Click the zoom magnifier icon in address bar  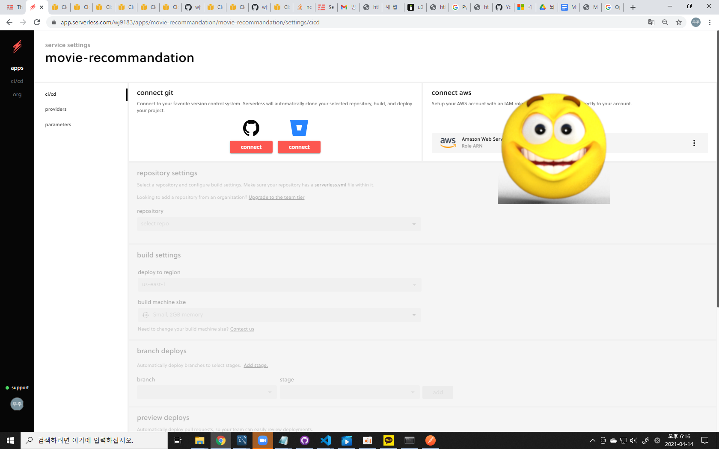pos(665,22)
